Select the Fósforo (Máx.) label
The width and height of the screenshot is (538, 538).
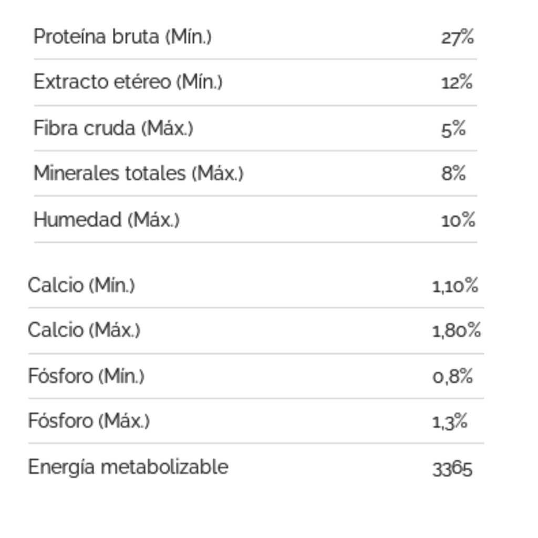[x=89, y=421]
